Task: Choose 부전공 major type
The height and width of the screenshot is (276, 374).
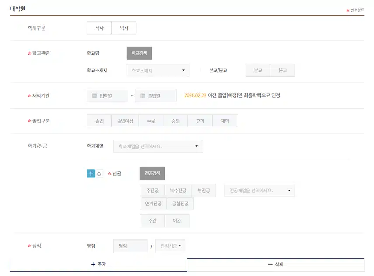Action: pyautogui.click(x=204, y=191)
